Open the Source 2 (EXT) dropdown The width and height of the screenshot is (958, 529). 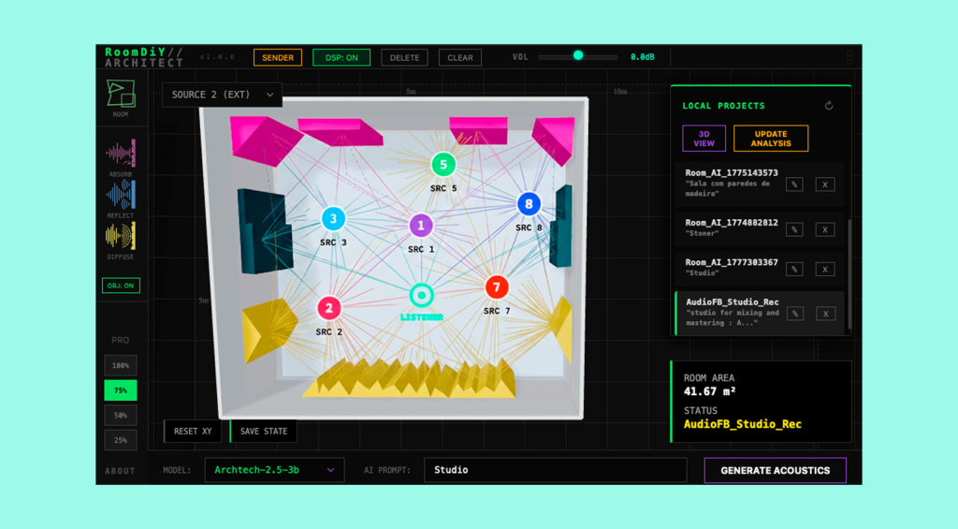[x=222, y=95]
